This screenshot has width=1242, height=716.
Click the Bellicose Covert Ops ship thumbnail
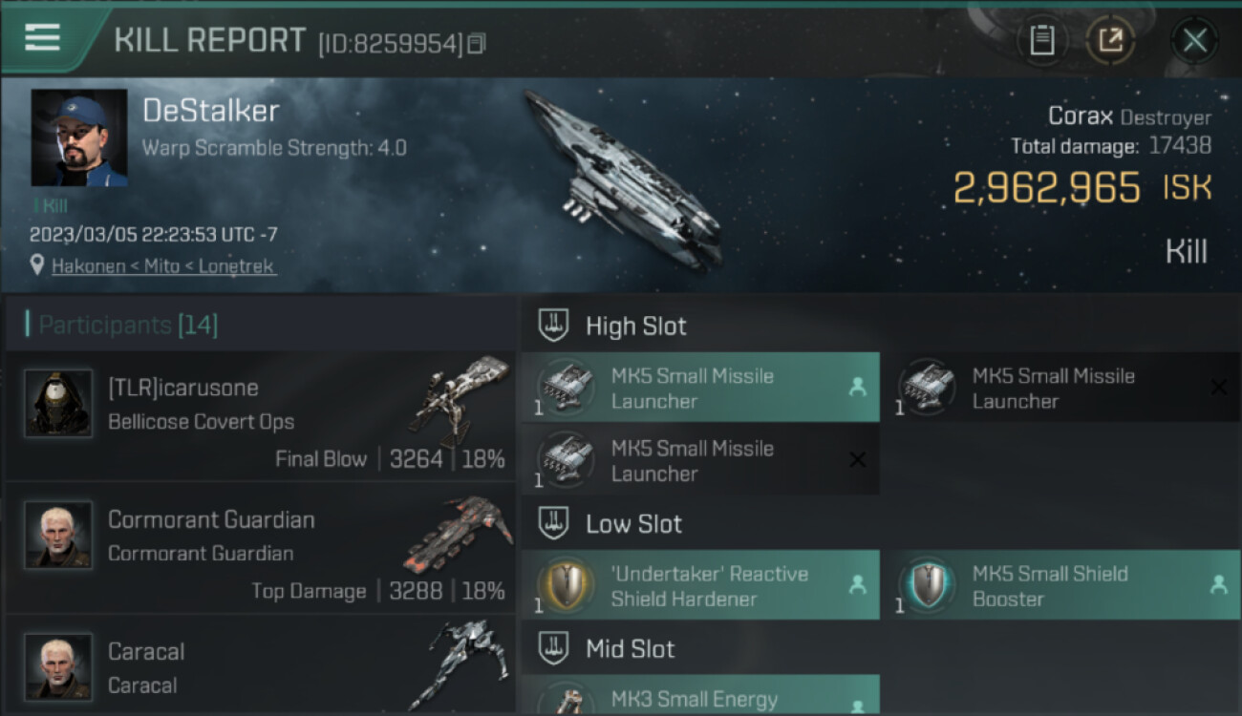click(x=459, y=401)
